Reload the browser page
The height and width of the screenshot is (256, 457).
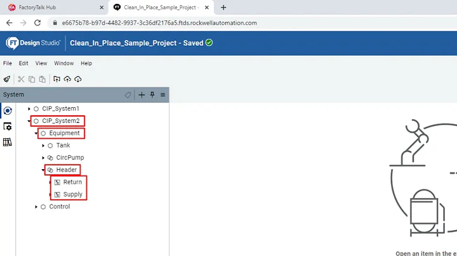pos(37,23)
